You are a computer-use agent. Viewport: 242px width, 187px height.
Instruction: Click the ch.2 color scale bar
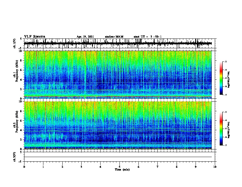coord(221,129)
